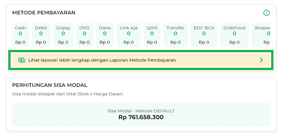The width and height of the screenshot is (282, 135).
Task: Click the Rp 761.658.300 amount
Action: point(141,117)
